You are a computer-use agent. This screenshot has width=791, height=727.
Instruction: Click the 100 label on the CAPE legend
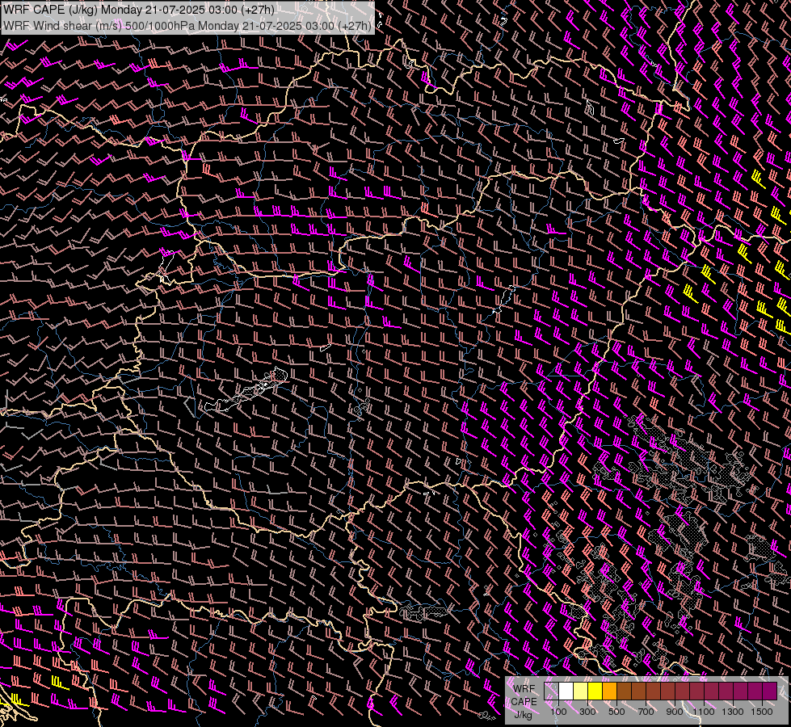pyautogui.click(x=558, y=712)
